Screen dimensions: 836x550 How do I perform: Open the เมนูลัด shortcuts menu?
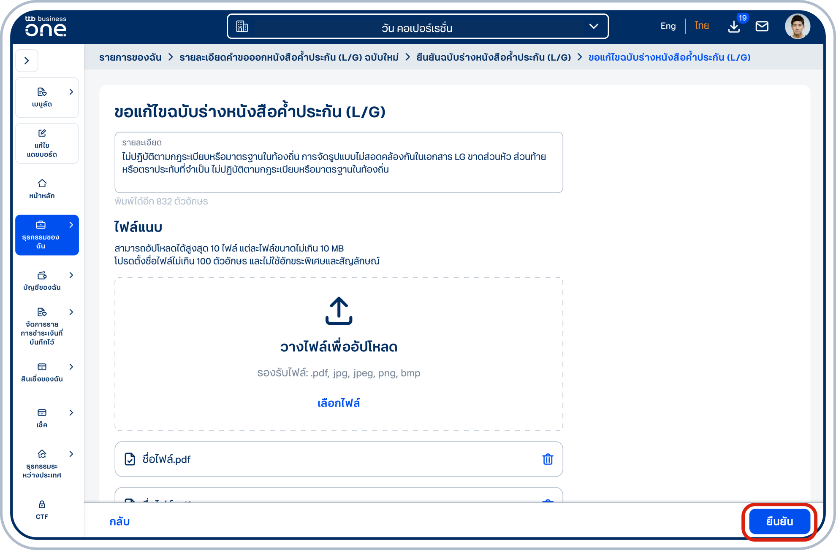42,92
